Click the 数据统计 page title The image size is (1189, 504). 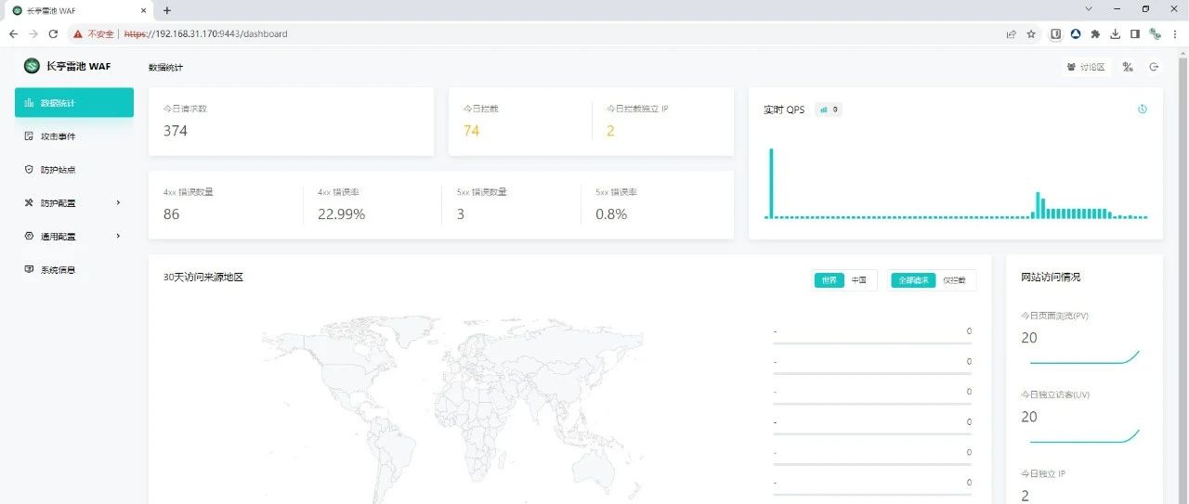tap(165, 68)
